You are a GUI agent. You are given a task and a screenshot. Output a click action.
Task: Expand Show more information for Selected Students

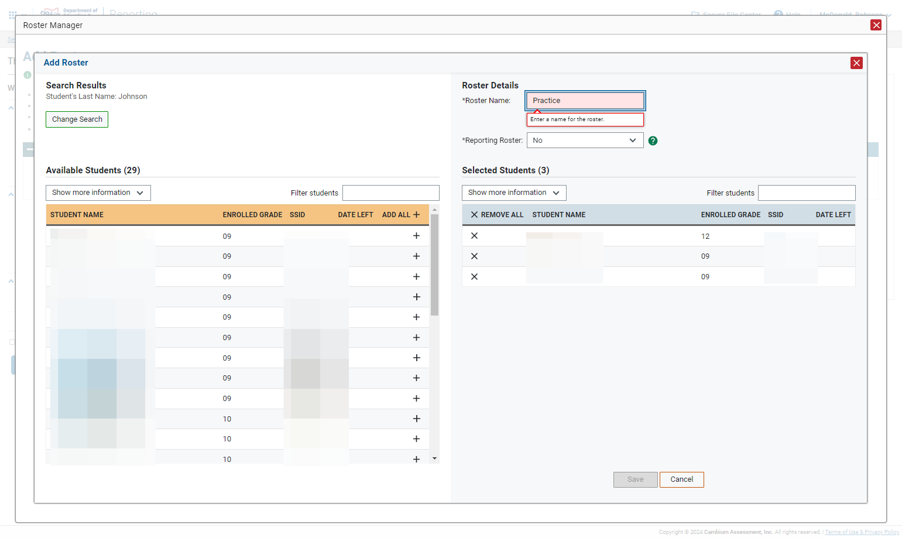point(514,193)
